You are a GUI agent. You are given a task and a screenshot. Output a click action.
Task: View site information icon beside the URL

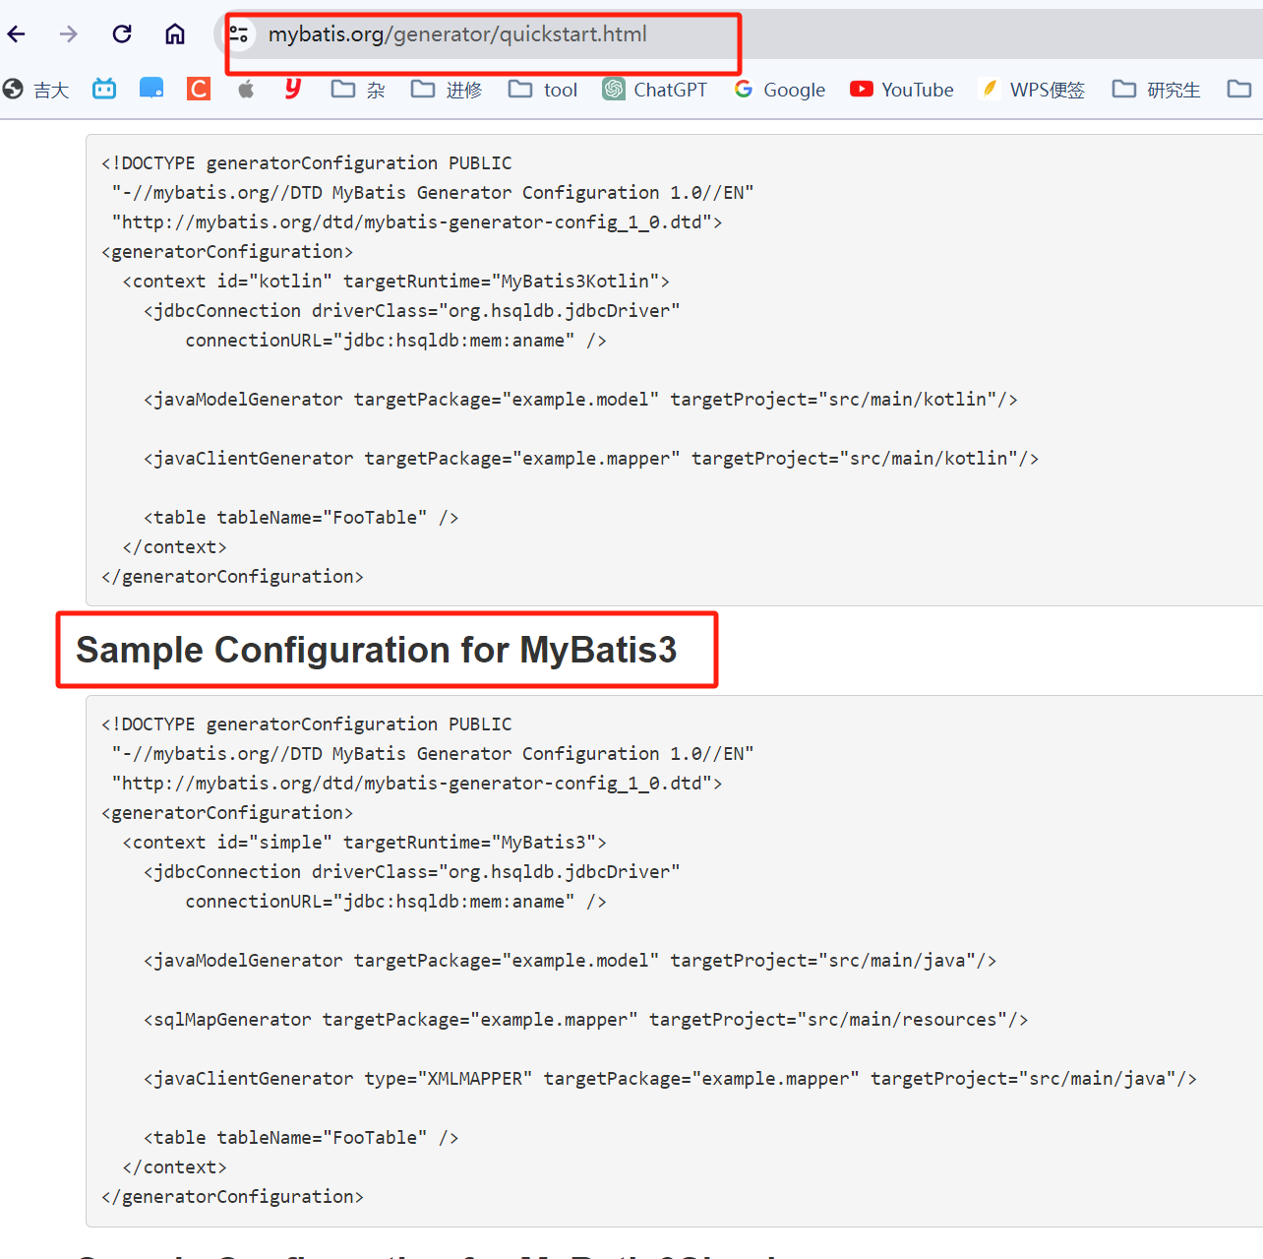click(x=239, y=34)
